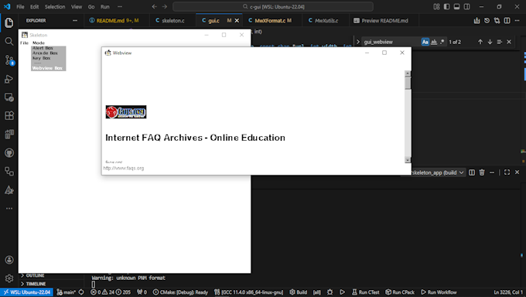This screenshot has height=297, width=526.
Task: Click the timeline history icon in editor toolbar
Action: [x=487, y=20]
